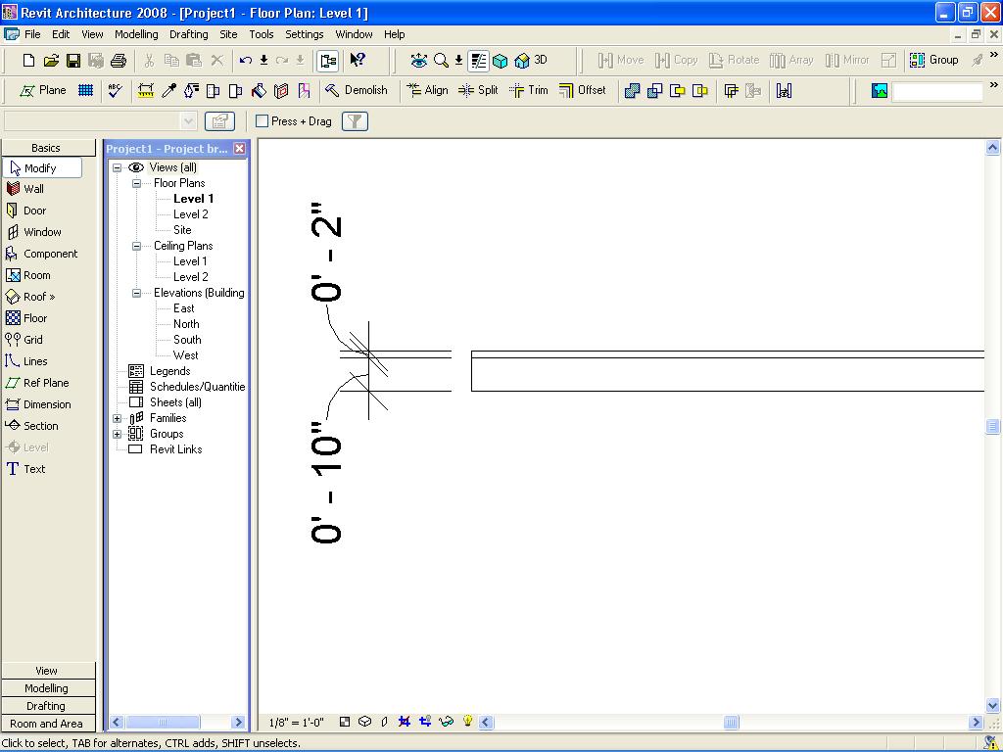The image size is (1003, 752).
Task: Select the Wall tool in Basics
Action: pyautogui.click(x=33, y=189)
